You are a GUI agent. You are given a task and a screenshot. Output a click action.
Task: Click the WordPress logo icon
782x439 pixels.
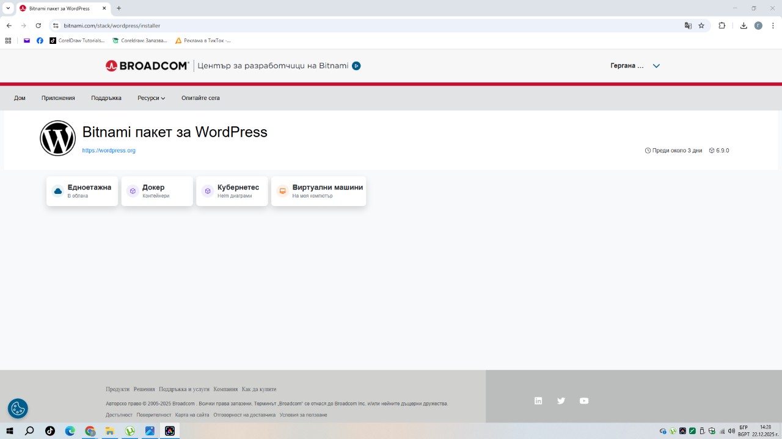point(57,138)
